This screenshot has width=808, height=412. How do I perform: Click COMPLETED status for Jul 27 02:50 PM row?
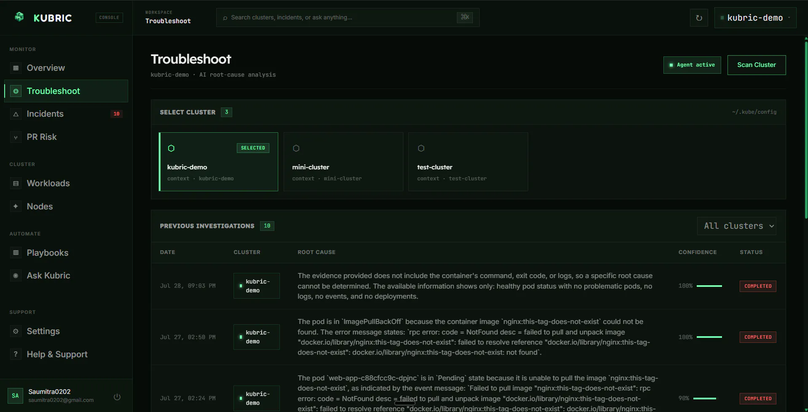click(758, 337)
